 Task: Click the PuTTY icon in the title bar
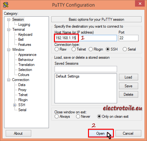pos(6,5)
